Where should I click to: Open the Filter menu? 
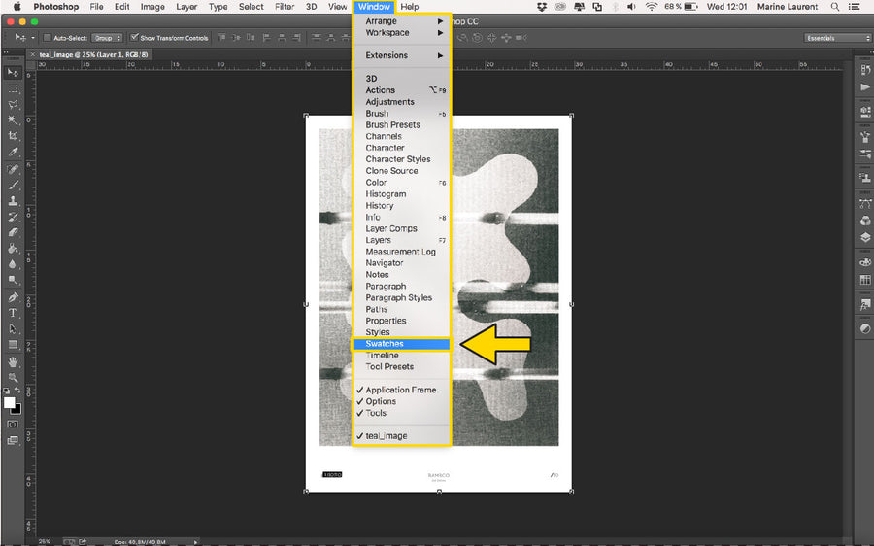pos(284,7)
